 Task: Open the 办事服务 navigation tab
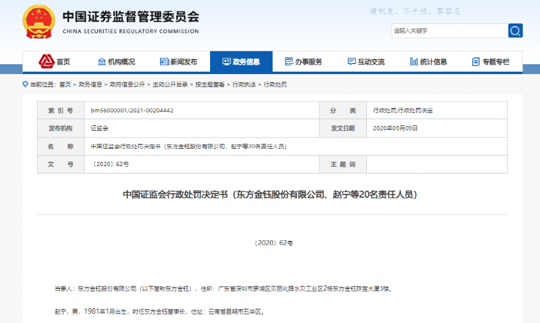point(308,62)
